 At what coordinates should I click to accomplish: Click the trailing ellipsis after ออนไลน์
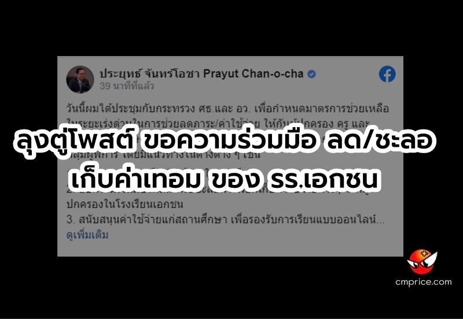point(381,221)
